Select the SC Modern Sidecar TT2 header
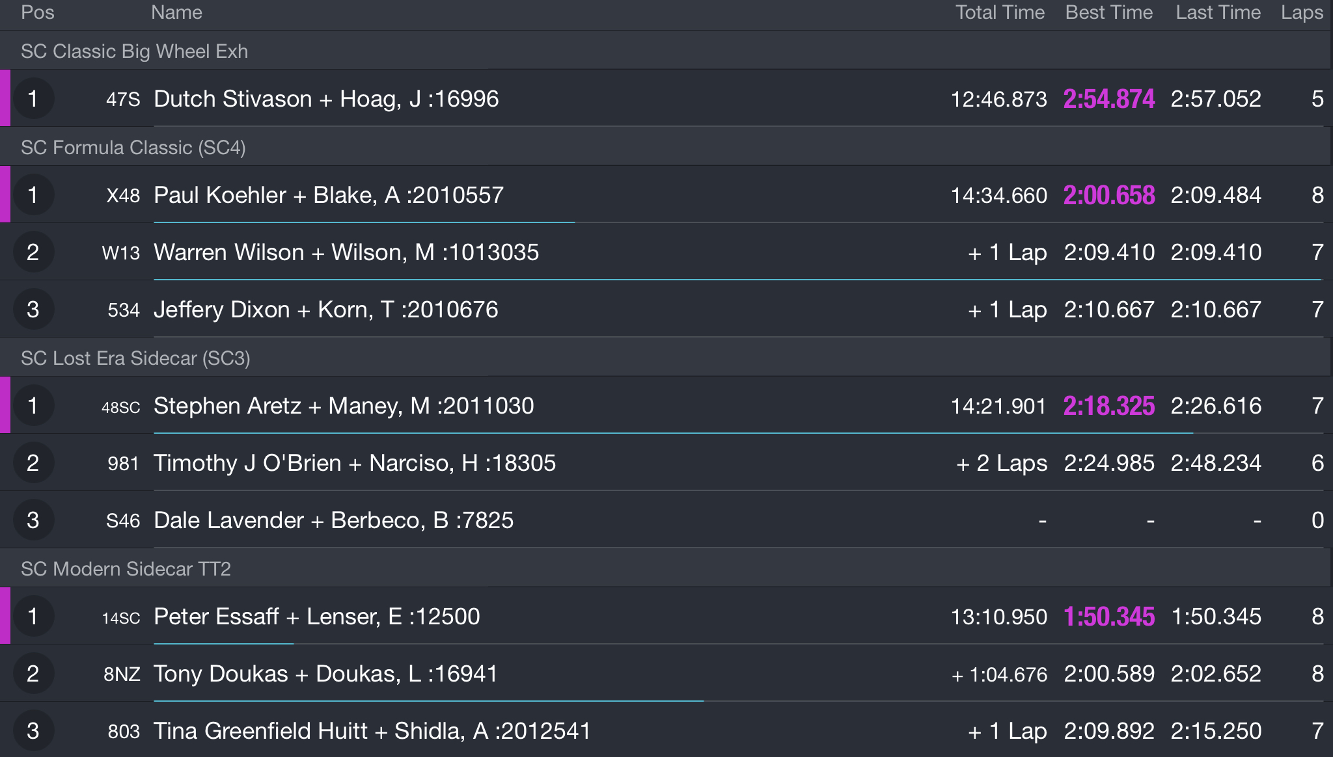Viewport: 1333px width, 757px height. (x=666, y=568)
